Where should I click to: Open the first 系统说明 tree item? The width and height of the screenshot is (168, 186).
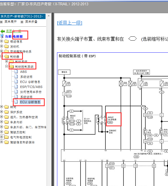(x=26, y=77)
